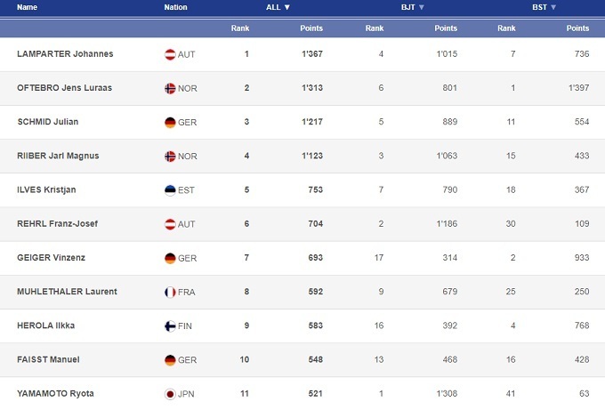Click the NOR flag beside Riiber
The height and width of the screenshot is (410, 605).
point(170,156)
